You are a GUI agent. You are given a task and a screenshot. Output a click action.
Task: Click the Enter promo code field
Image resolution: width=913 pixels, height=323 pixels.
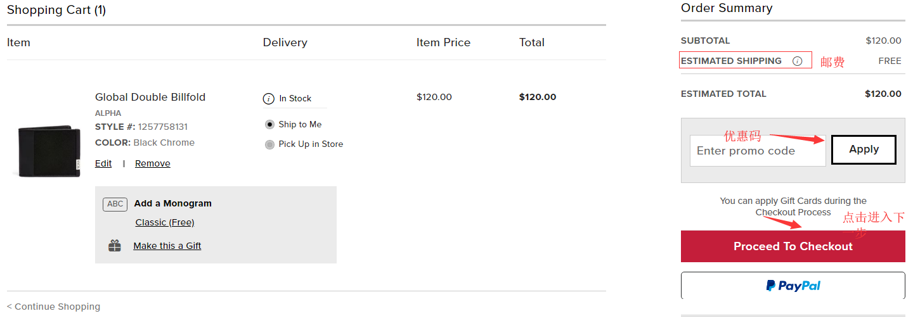tap(757, 151)
